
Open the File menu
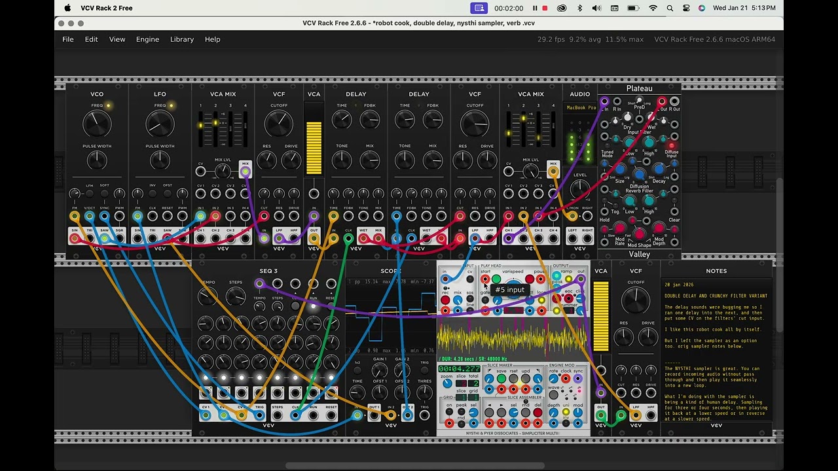(x=68, y=39)
